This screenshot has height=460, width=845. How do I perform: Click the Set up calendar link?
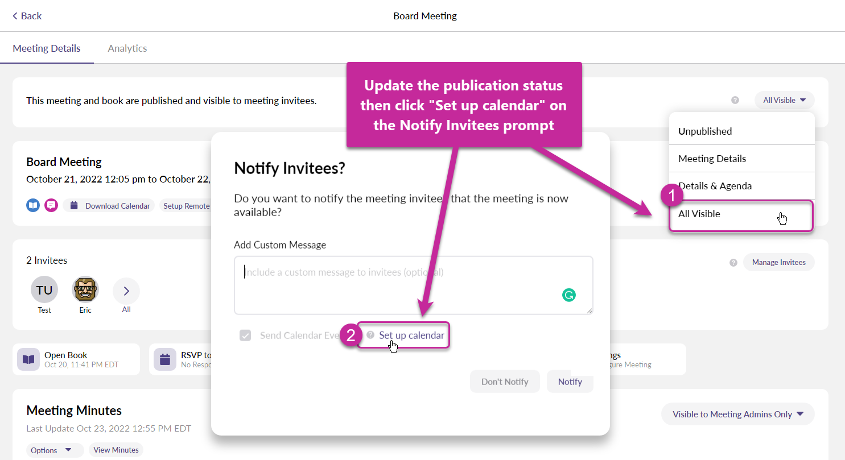411,335
